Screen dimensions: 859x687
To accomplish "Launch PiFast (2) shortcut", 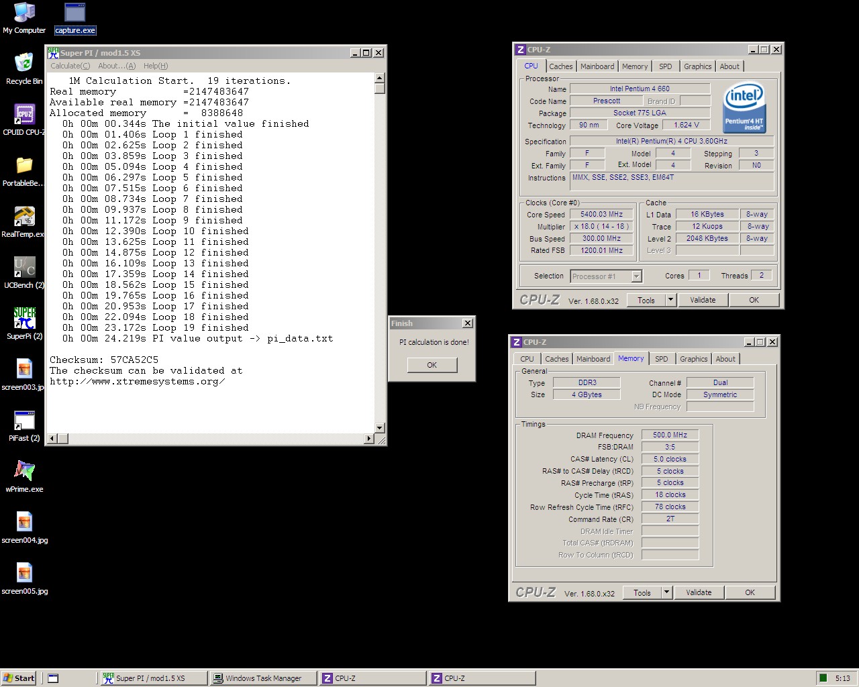I will tap(24, 426).
